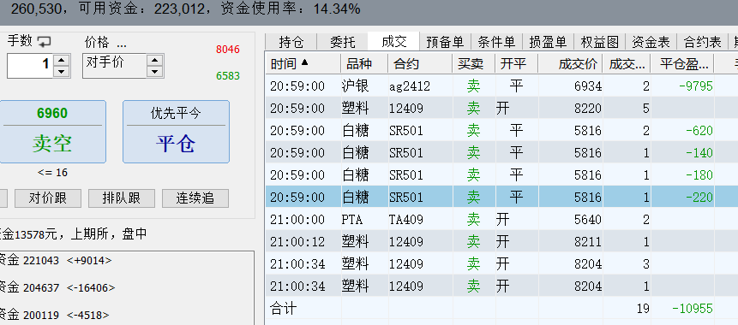Select the 白糖 row with loss -180
This screenshot has width=738, height=325.
(501, 174)
